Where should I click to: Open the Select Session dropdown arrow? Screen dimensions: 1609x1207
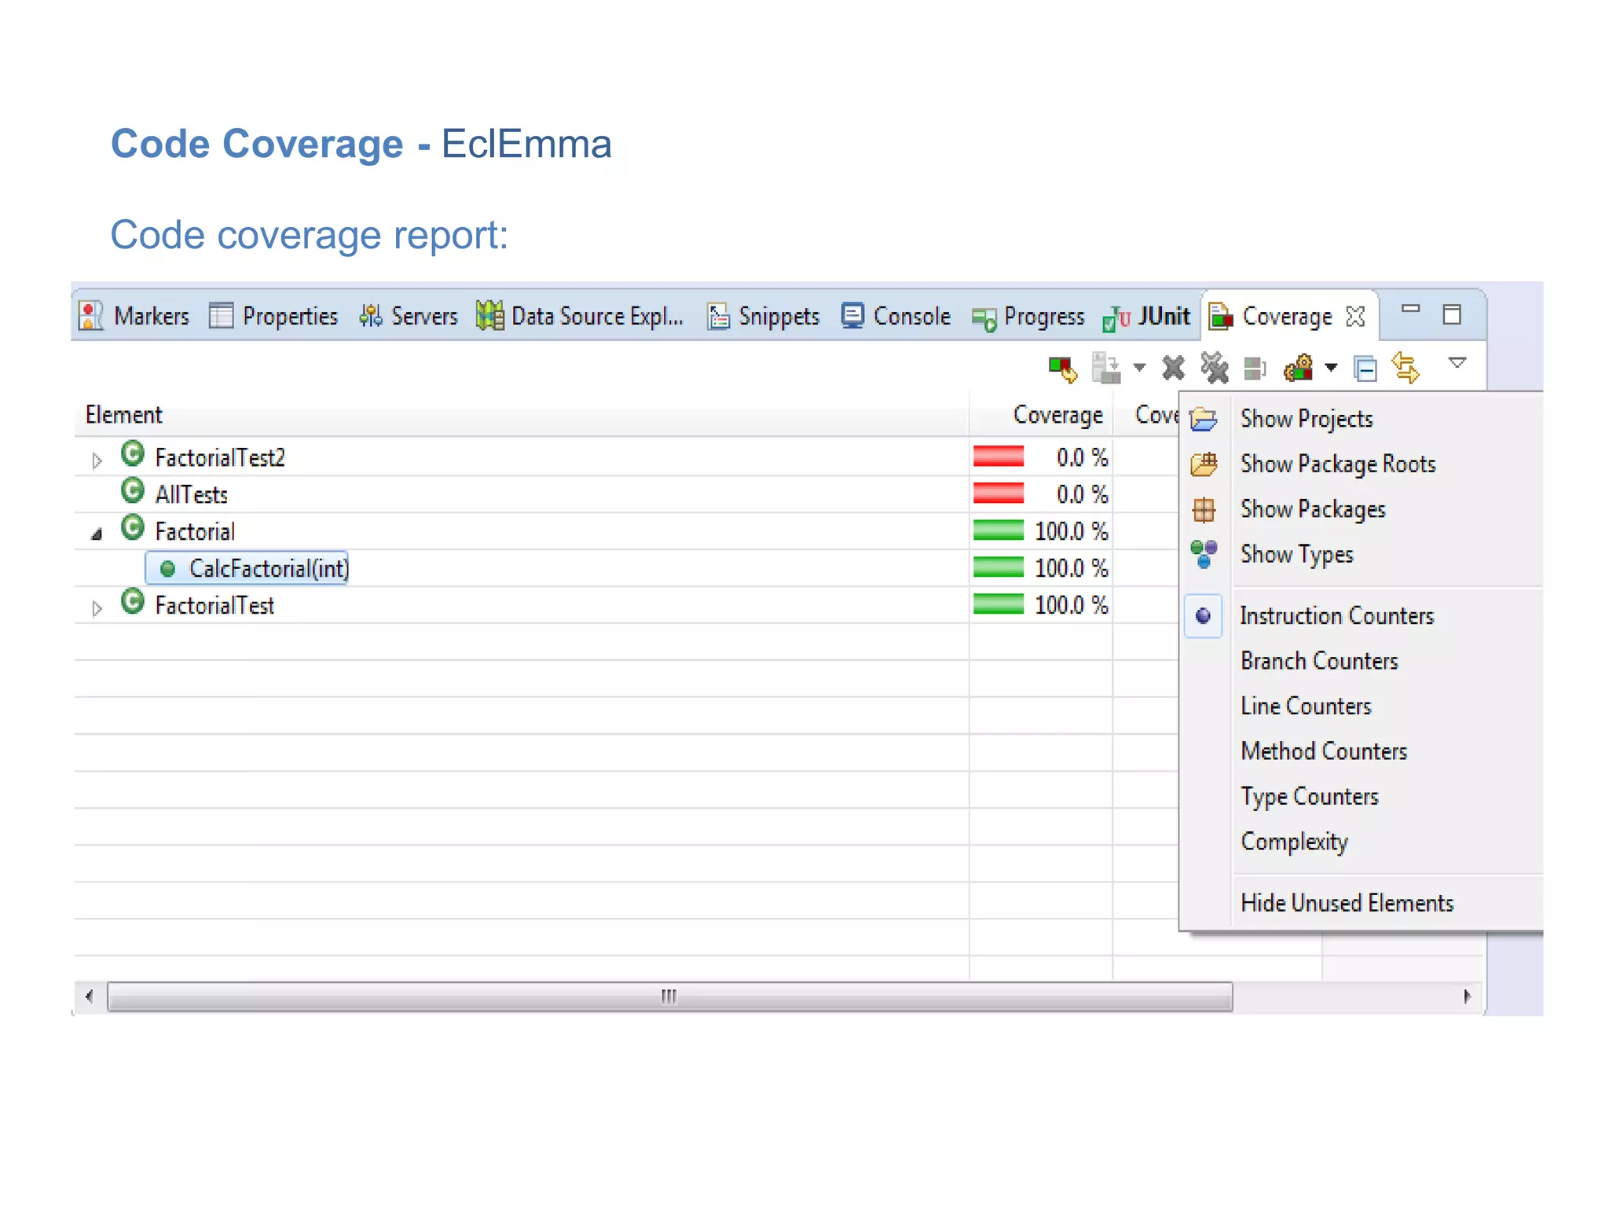(1331, 367)
